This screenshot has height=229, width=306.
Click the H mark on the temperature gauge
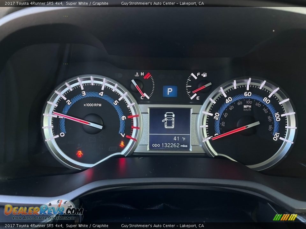(x=142, y=74)
